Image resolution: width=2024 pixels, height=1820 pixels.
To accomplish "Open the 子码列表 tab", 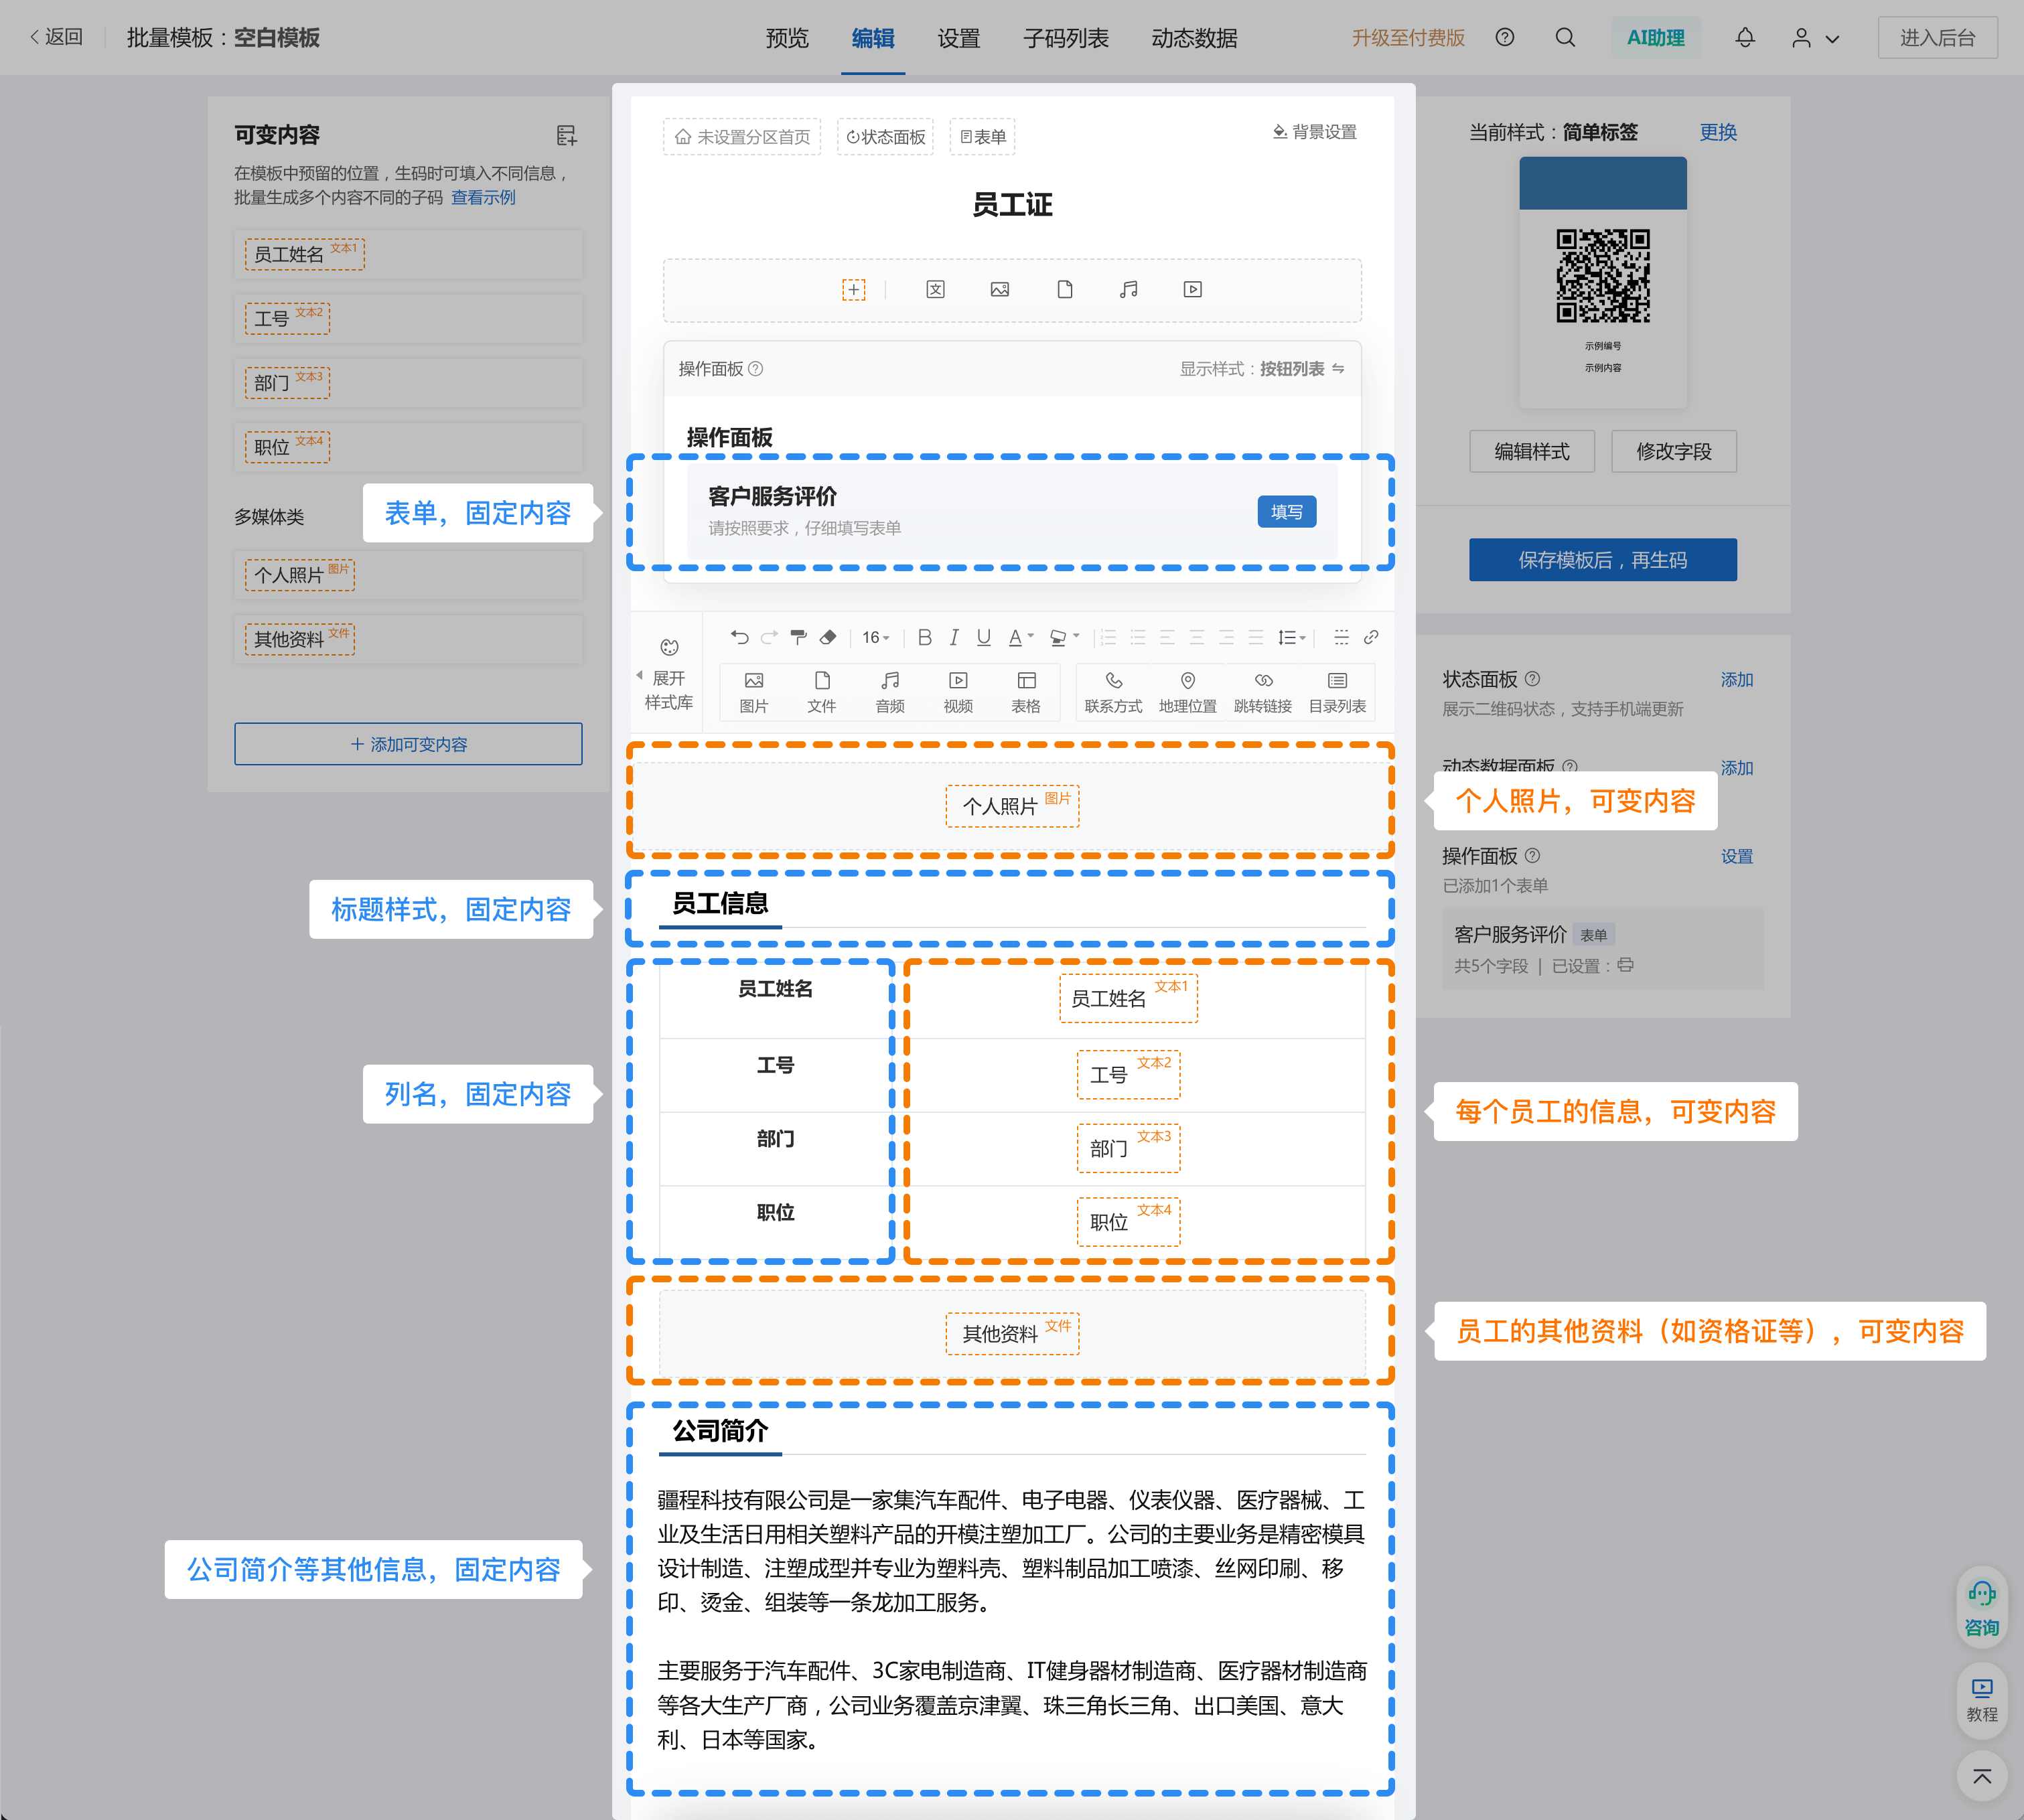I will pyautogui.click(x=1065, y=38).
